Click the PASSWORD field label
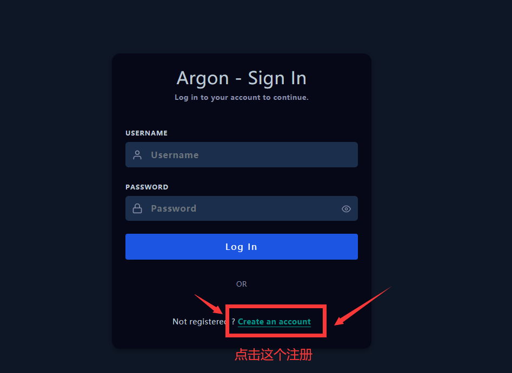The height and width of the screenshot is (373, 512). (147, 187)
